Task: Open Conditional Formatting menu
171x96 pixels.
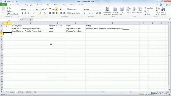Action: 107,11
